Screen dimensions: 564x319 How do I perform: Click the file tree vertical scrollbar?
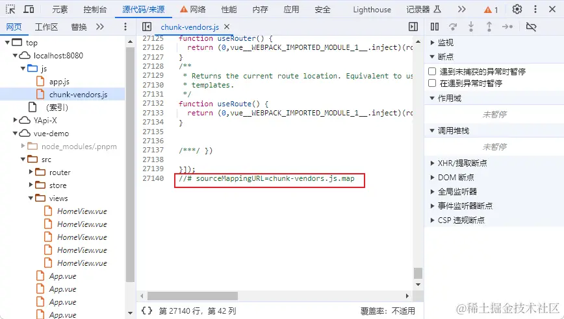tap(130, 164)
